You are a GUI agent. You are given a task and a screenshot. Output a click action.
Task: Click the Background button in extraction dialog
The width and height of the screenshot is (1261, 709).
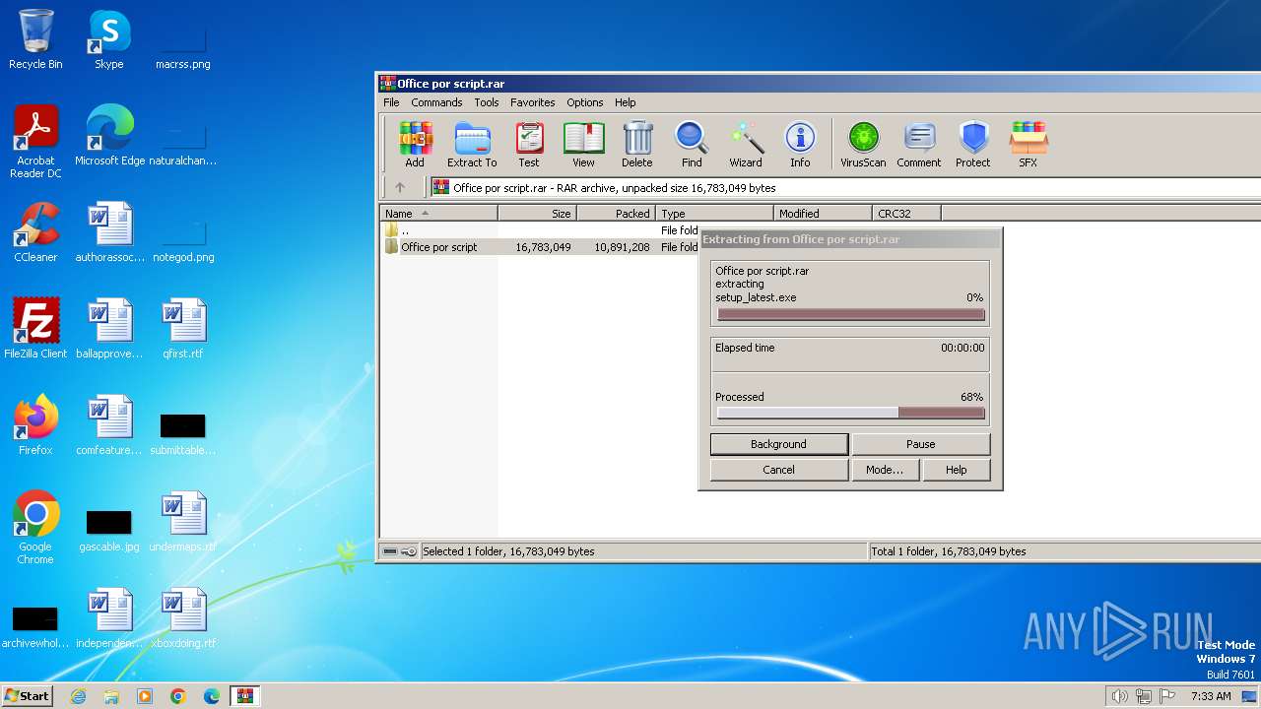pos(778,444)
